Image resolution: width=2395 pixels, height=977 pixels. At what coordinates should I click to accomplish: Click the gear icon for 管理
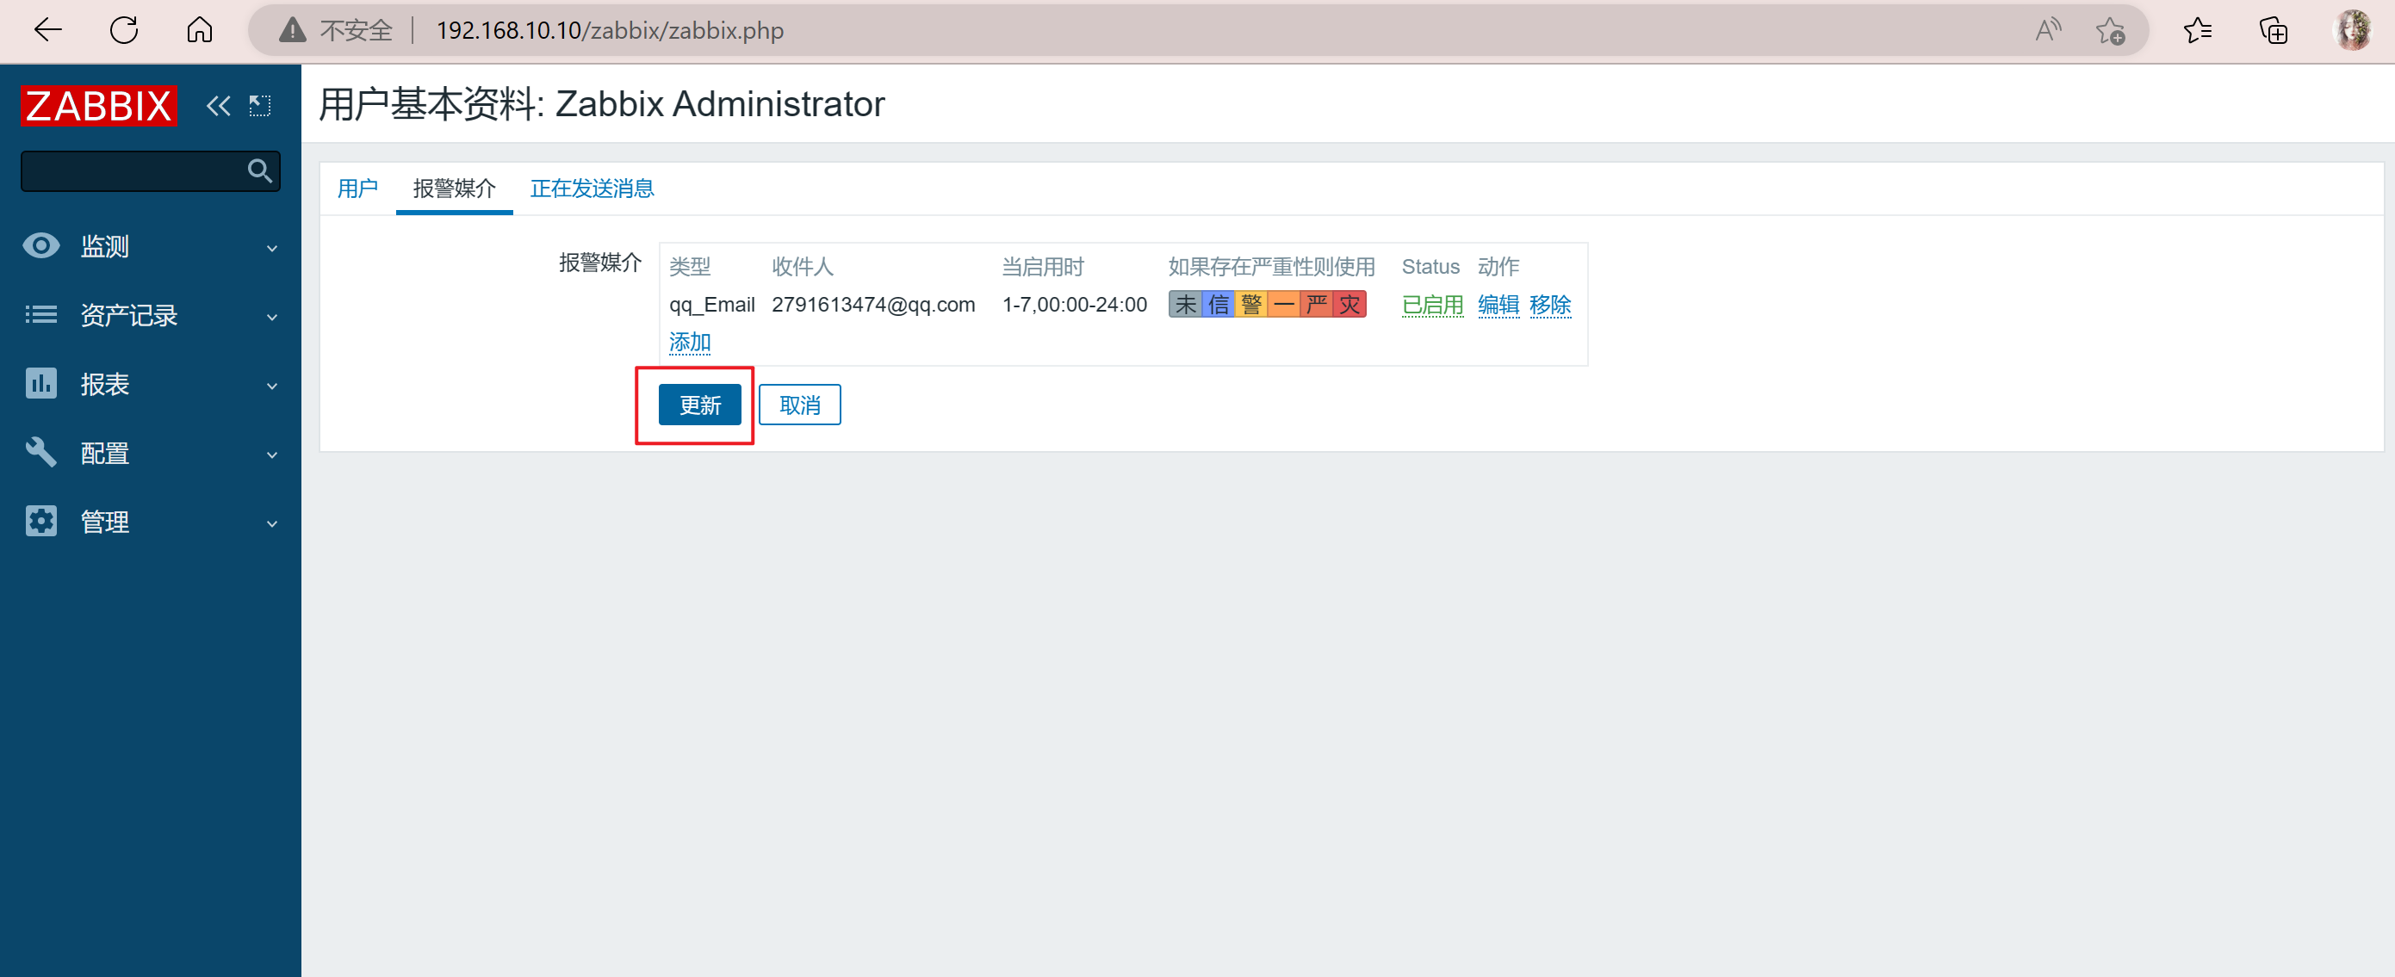[x=41, y=522]
